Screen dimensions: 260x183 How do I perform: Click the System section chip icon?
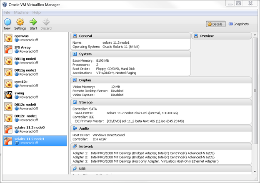pyautogui.click(x=75, y=54)
